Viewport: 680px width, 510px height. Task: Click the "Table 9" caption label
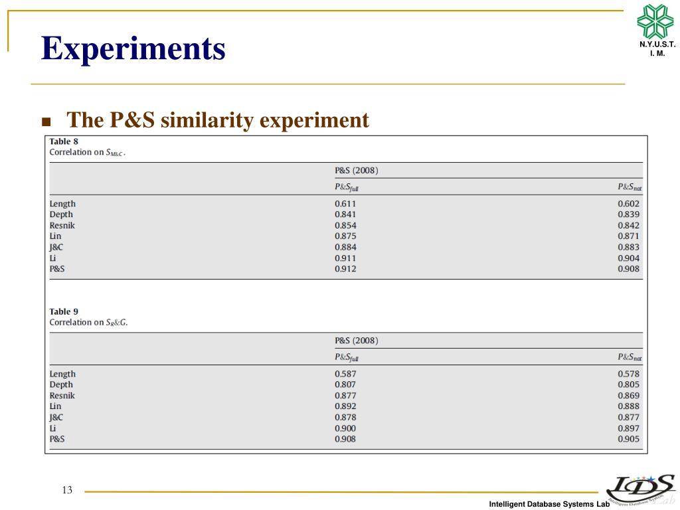(x=64, y=311)
